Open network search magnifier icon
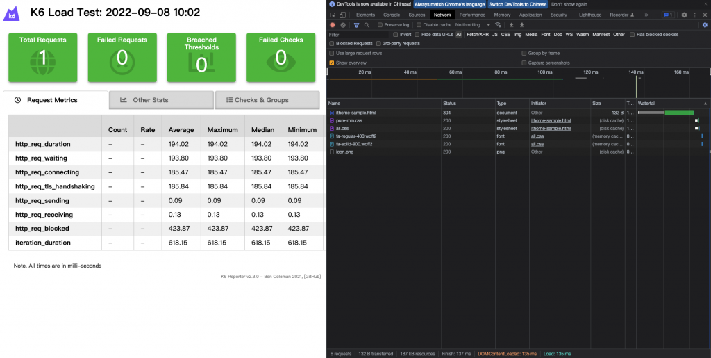 (x=367, y=25)
